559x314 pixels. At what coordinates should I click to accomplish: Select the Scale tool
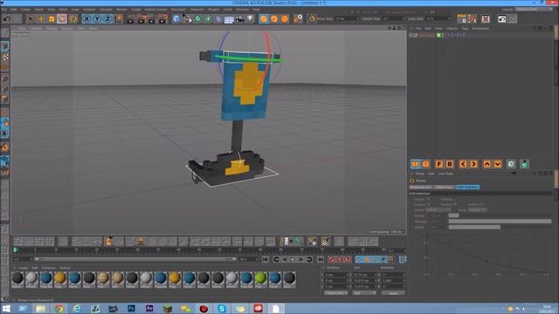52,19
